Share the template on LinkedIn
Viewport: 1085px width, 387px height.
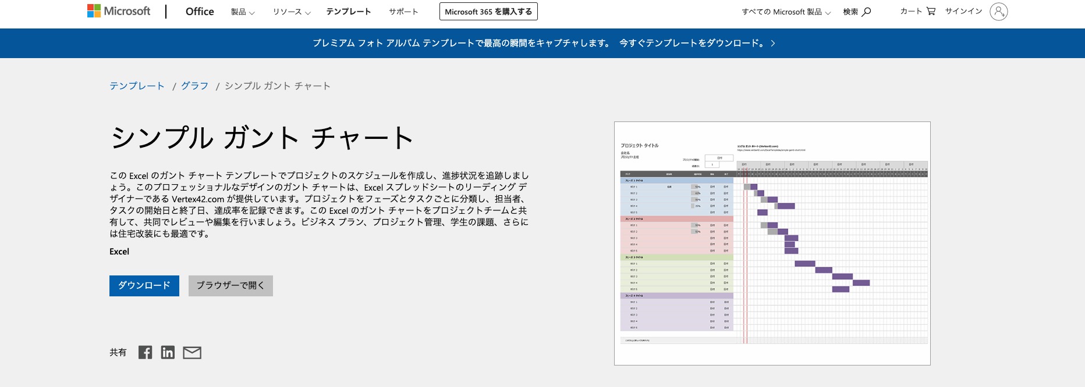tap(168, 352)
